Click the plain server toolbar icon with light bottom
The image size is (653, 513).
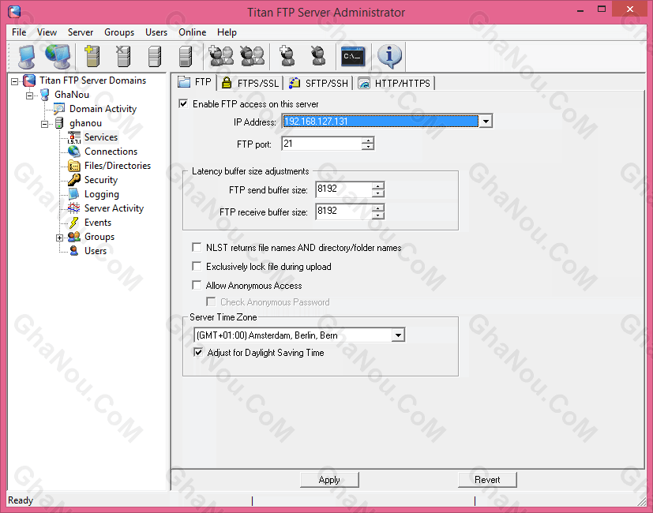(155, 56)
